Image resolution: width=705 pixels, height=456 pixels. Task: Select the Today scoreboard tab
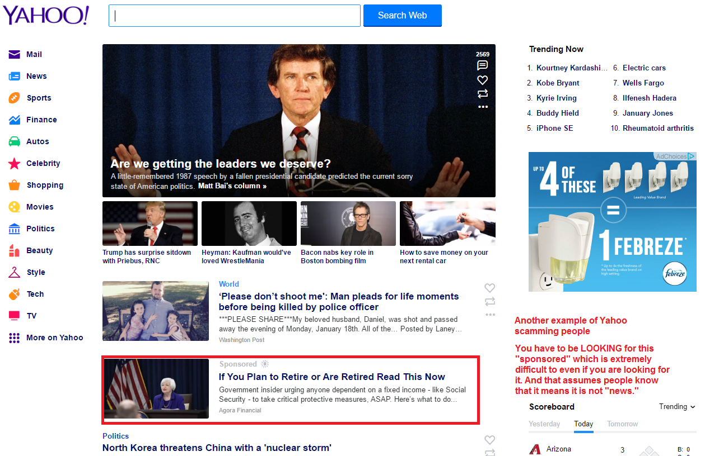(583, 424)
